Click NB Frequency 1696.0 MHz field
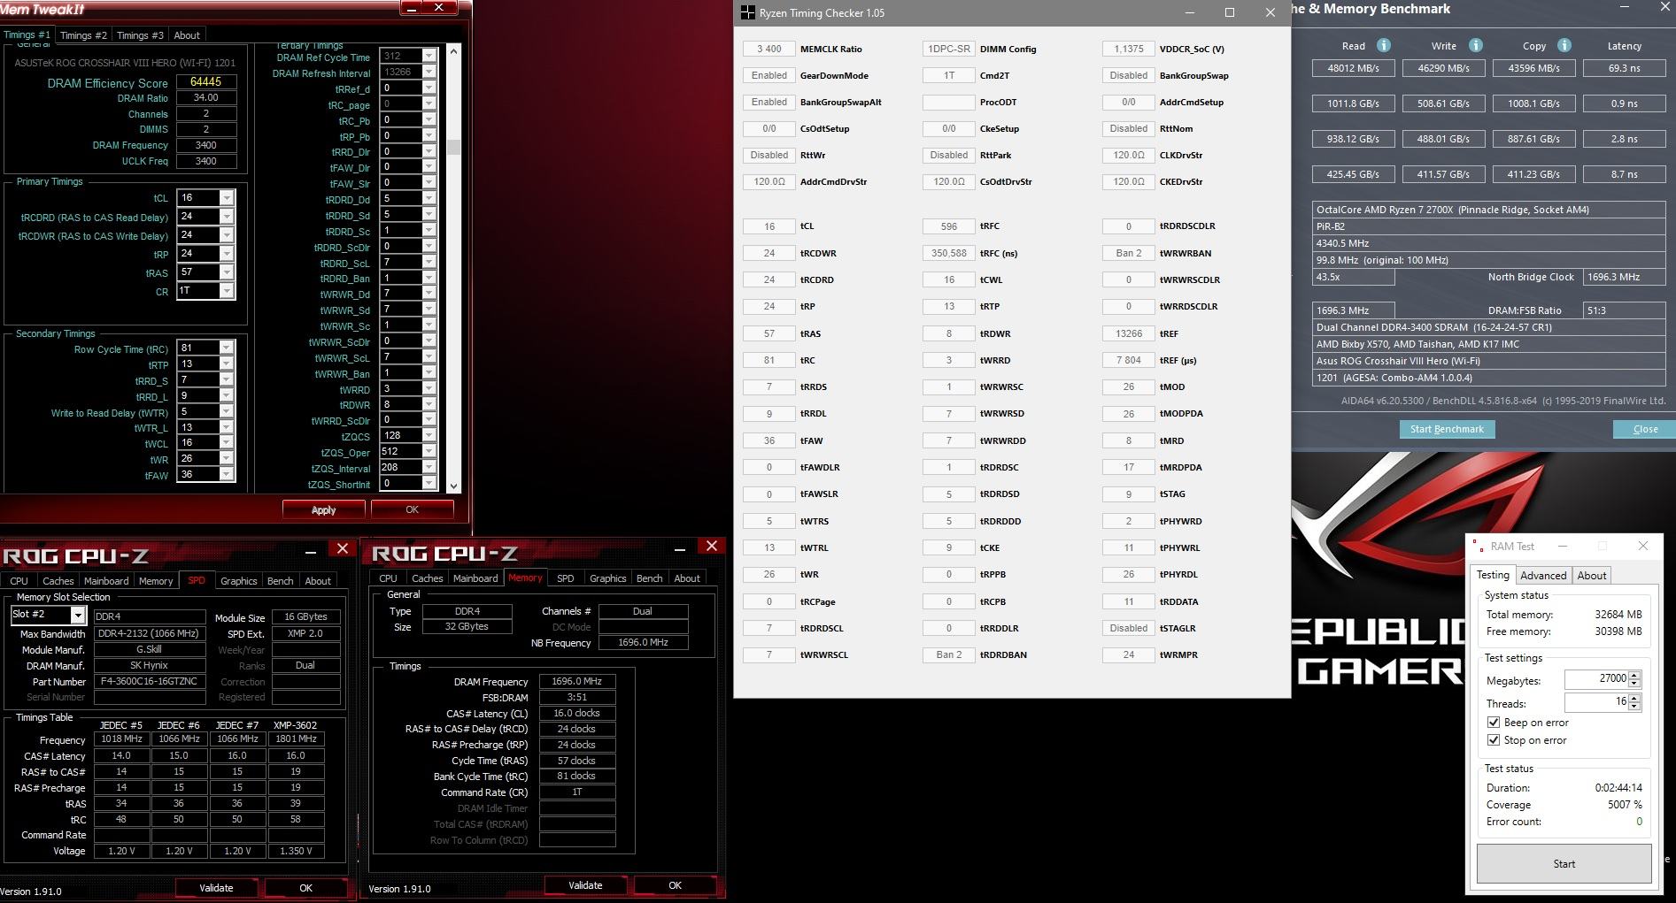The image size is (1676, 903). tap(643, 643)
